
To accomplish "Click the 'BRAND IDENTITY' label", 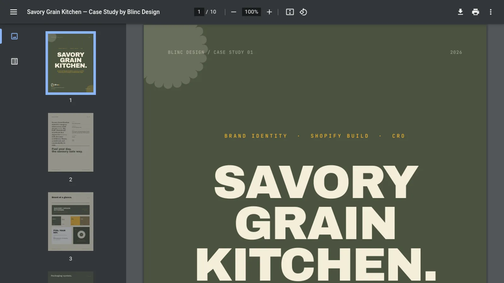I will click(x=256, y=136).
